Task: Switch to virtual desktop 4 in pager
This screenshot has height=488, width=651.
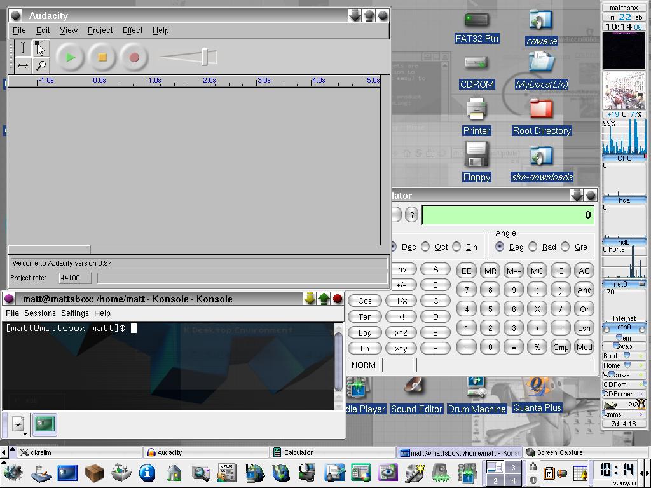Action: (513, 480)
